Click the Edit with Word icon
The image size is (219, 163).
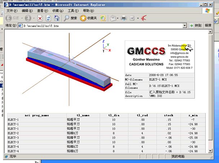(132, 18)
